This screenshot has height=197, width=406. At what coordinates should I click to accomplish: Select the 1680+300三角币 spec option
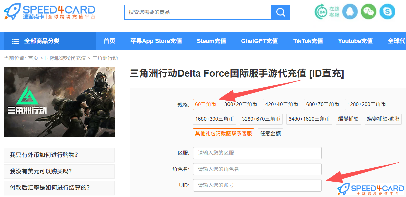click(x=214, y=119)
